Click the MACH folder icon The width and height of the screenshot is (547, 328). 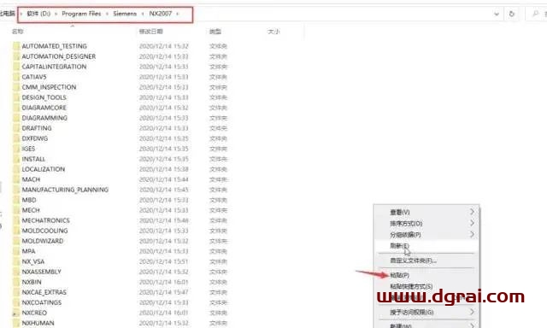tap(16, 179)
